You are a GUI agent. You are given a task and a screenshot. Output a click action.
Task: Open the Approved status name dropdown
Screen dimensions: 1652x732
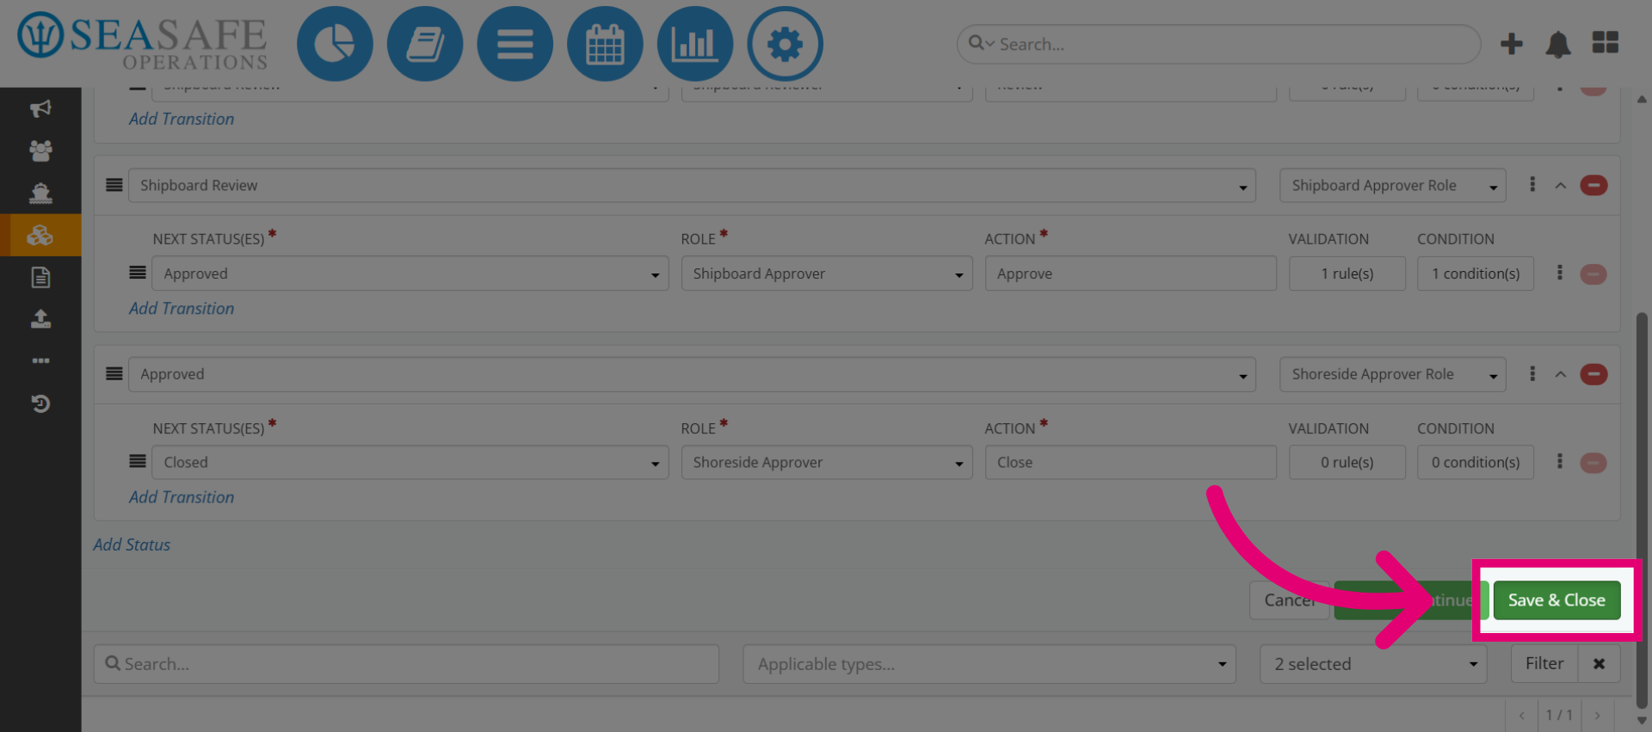coord(692,374)
